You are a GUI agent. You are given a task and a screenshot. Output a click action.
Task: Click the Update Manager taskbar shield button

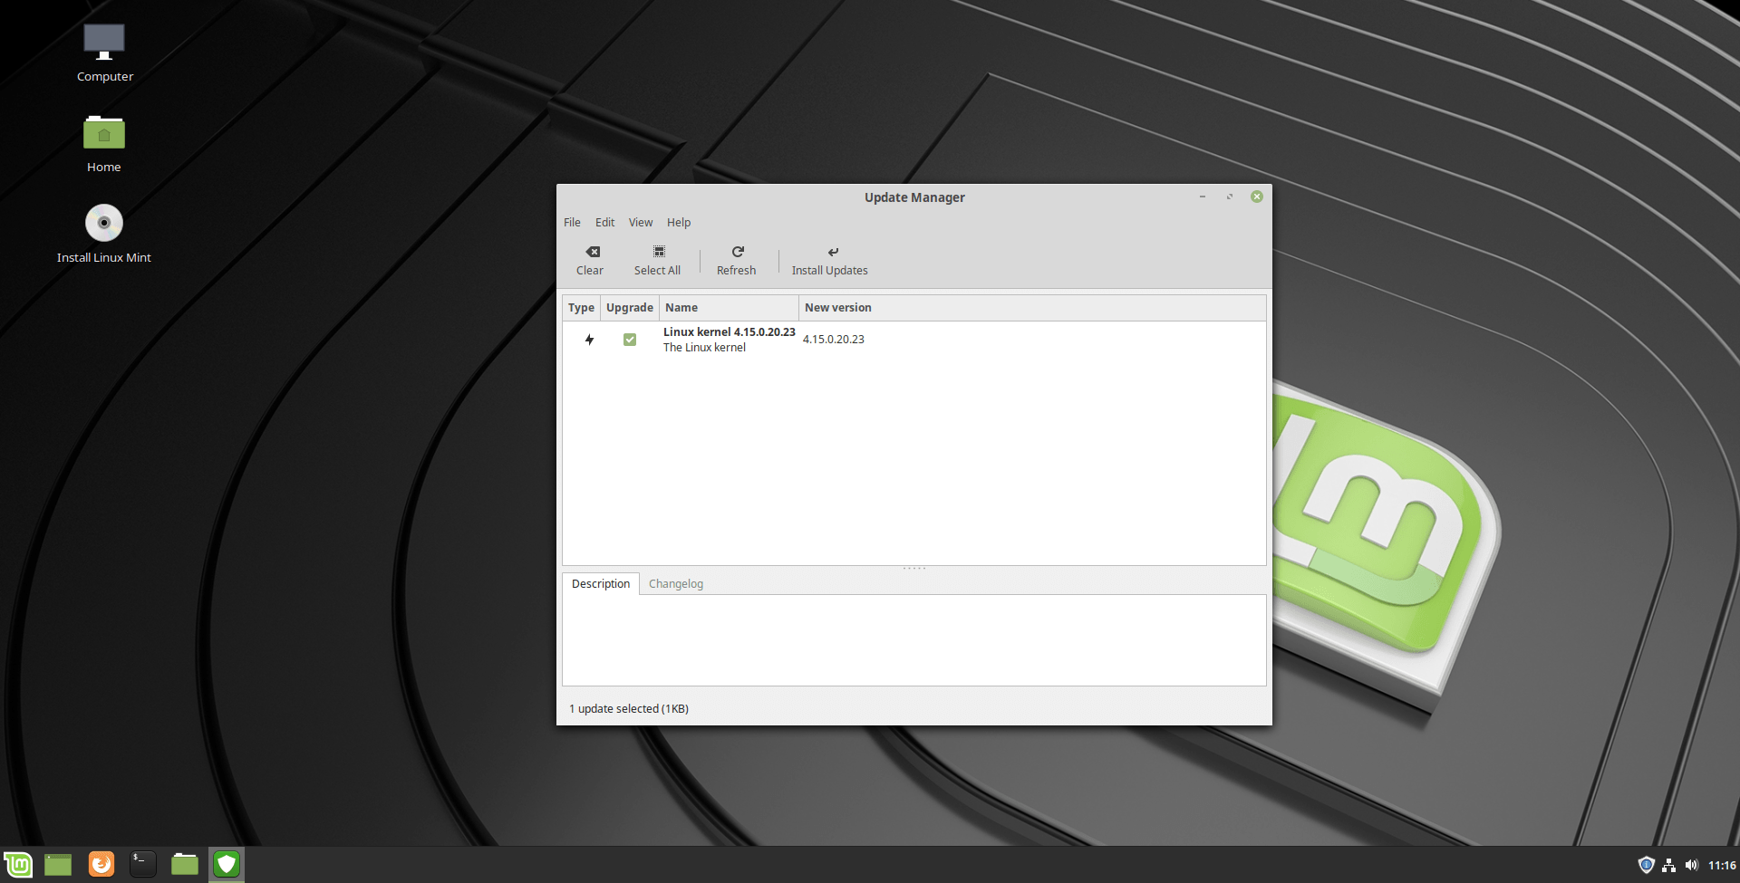point(227,865)
